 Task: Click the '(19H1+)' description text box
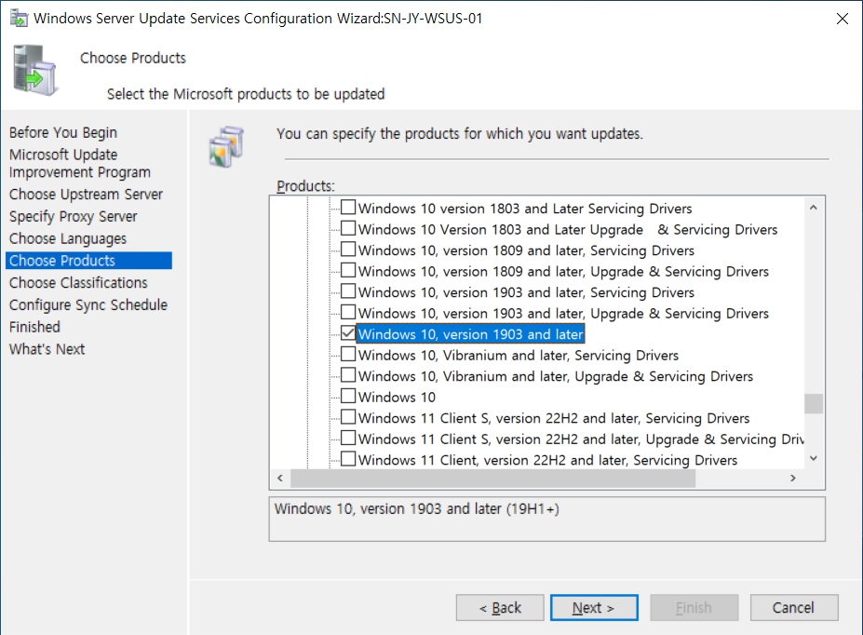(x=547, y=519)
